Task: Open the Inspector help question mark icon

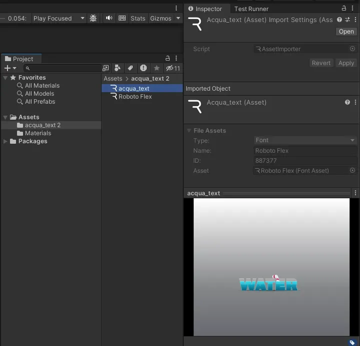Action: [x=339, y=20]
